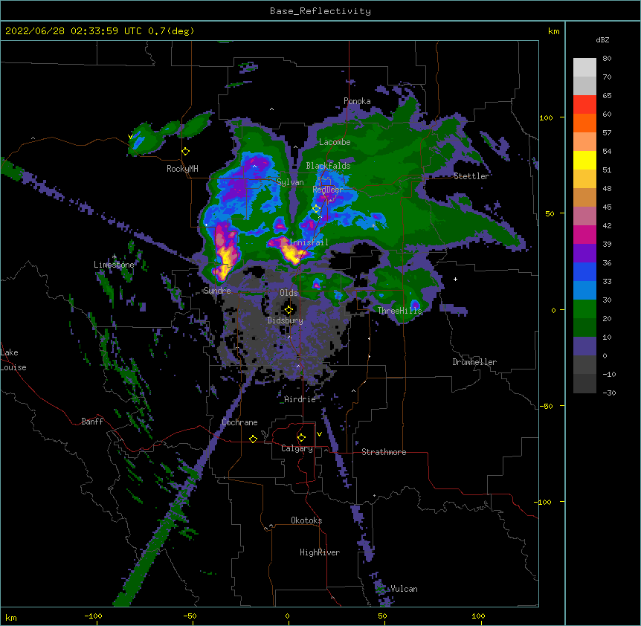Select the Calgary label

coord(297,448)
